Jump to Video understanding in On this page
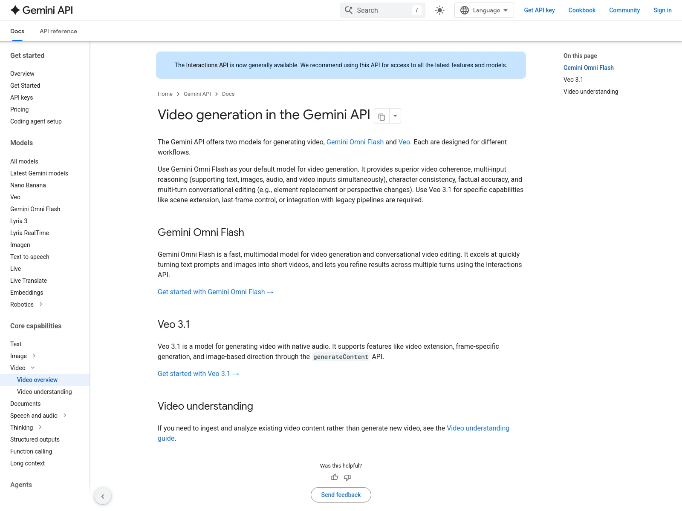Viewport: 682px width, 511px height. [591, 92]
